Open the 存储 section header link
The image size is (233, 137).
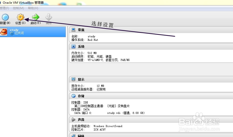point(81,96)
